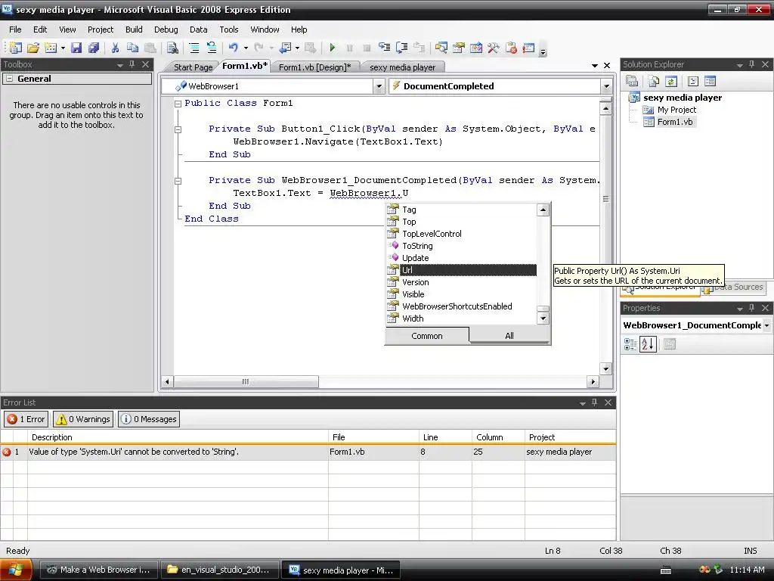The height and width of the screenshot is (581, 774).
Task: Select Visible in the IntelliSense list
Action: coord(461,294)
